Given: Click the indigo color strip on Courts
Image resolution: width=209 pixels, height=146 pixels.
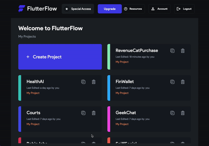Looking at the screenshot, I should [x=20, y=119].
